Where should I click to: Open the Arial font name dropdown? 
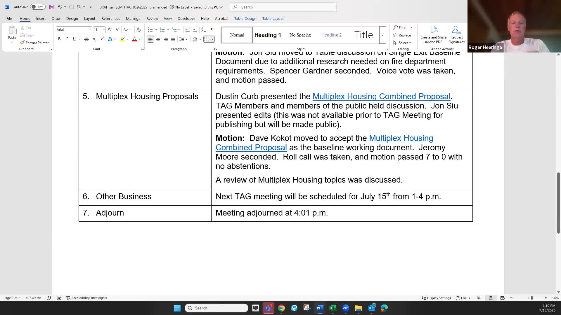point(90,30)
